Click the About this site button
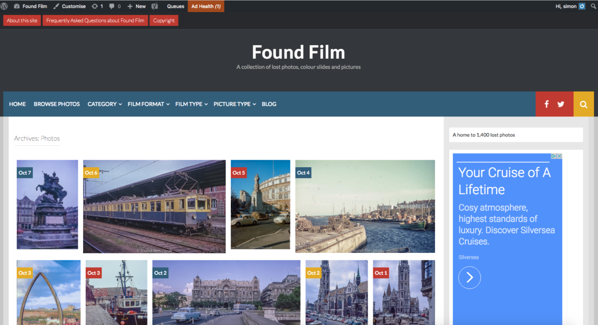Image resolution: width=598 pixels, height=325 pixels. pyautogui.click(x=22, y=20)
